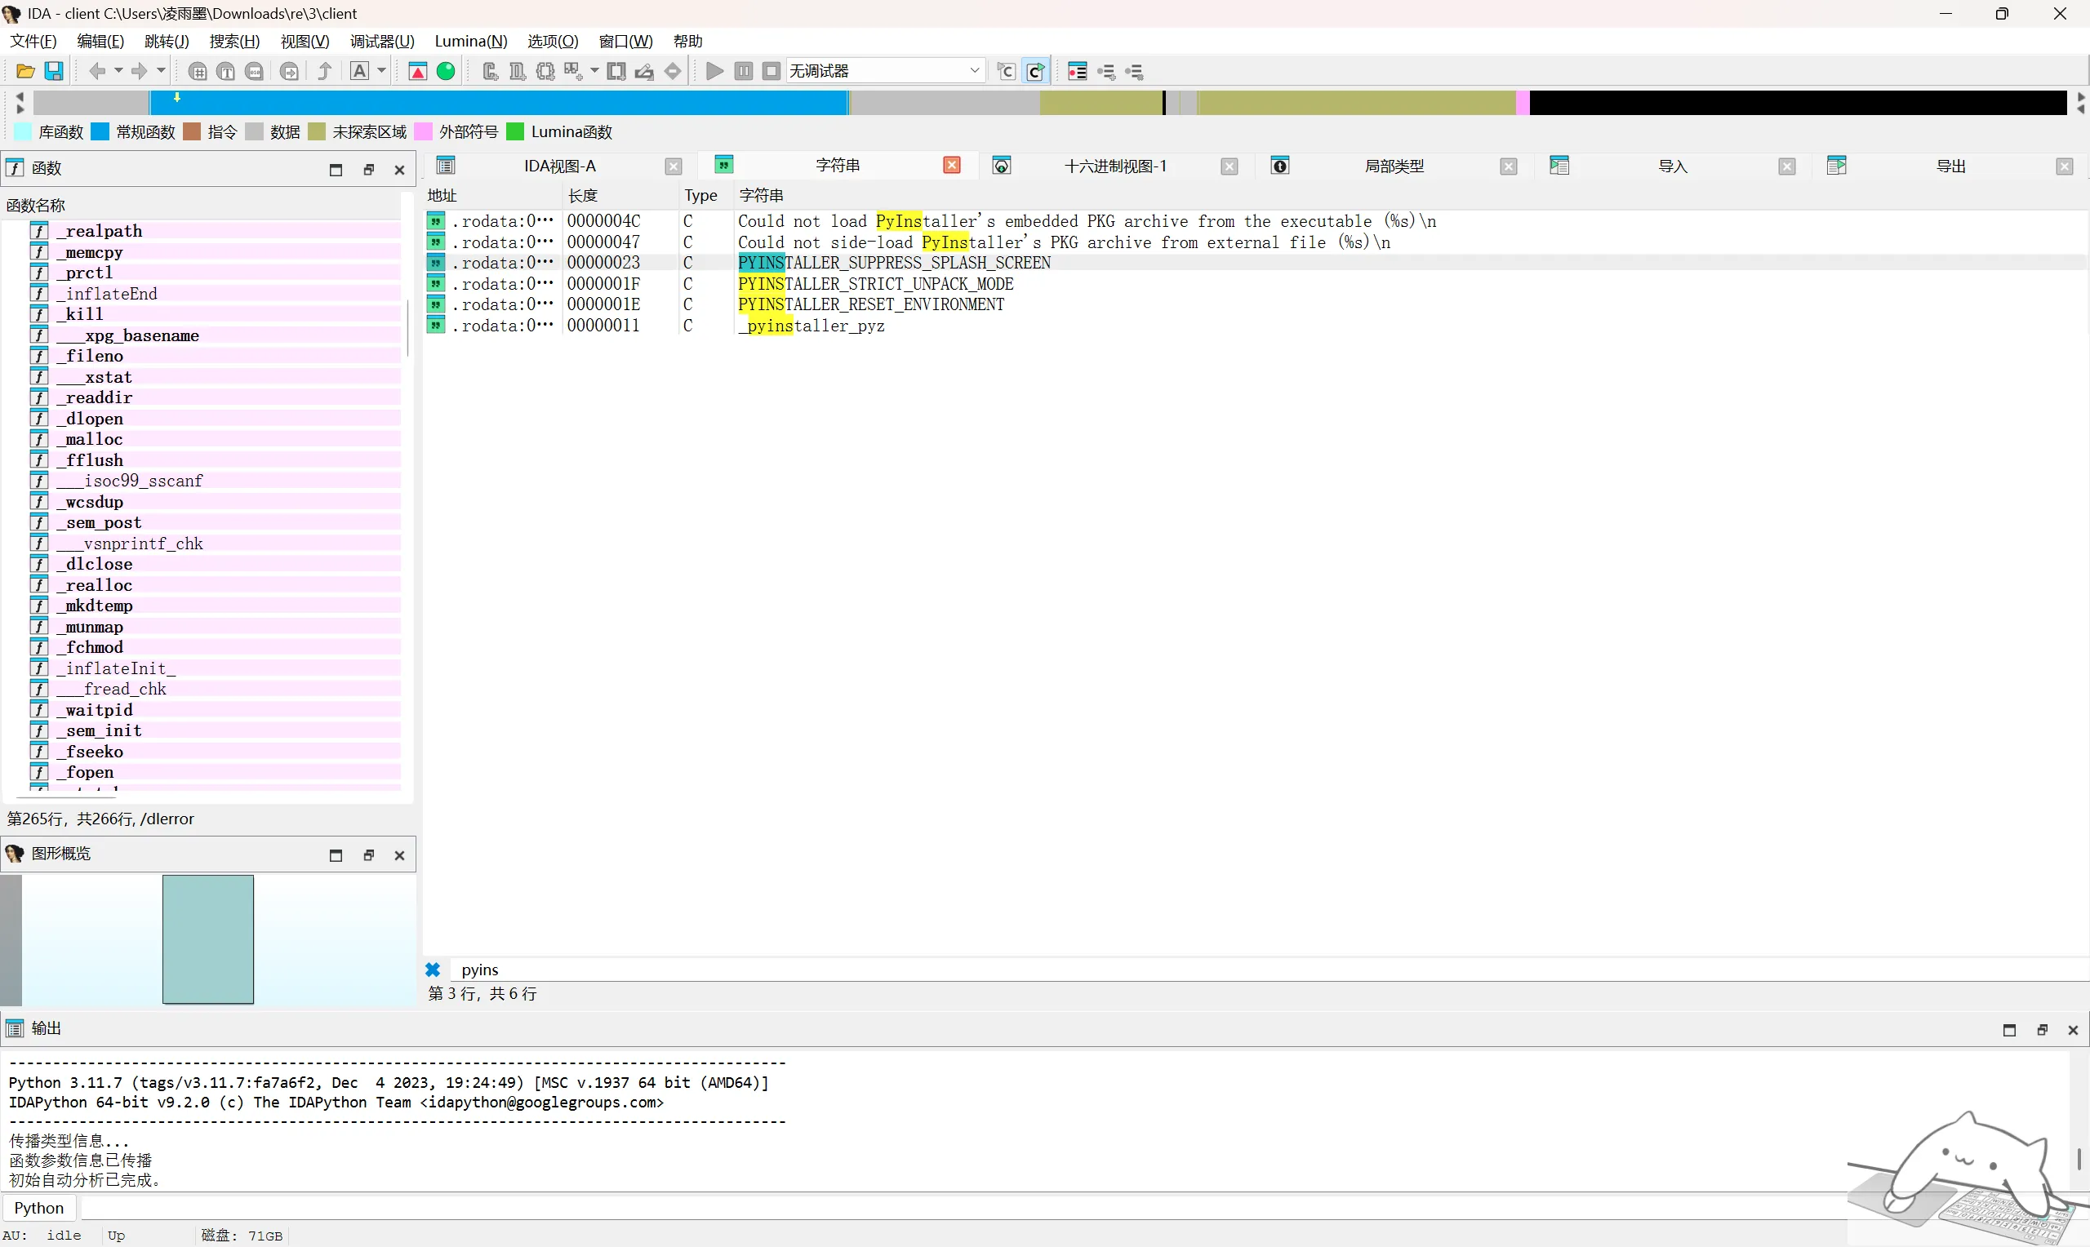Close the 字符串 tab
This screenshot has height=1247, width=2090.
(952, 166)
